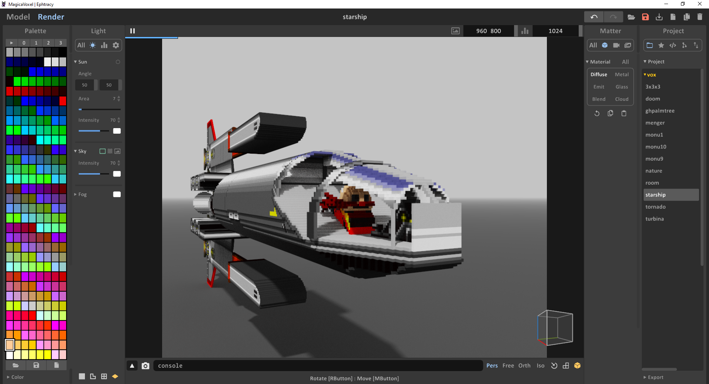Choose the Orth camera mode
709x384 pixels.
coord(524,366)
